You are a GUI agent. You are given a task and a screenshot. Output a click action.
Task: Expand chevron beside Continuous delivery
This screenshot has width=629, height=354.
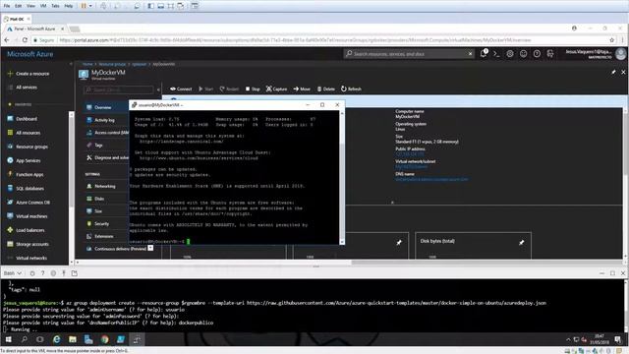click(x=150, y=248)
